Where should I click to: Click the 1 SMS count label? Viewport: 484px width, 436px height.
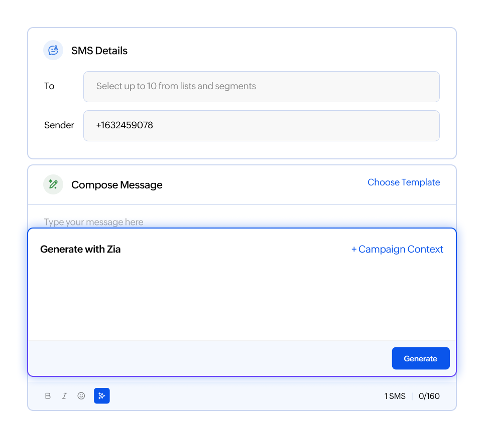395,396
